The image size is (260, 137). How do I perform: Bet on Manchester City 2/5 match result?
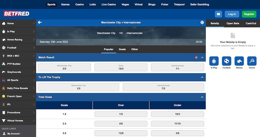pyautogui.click(x=64, y=67)
